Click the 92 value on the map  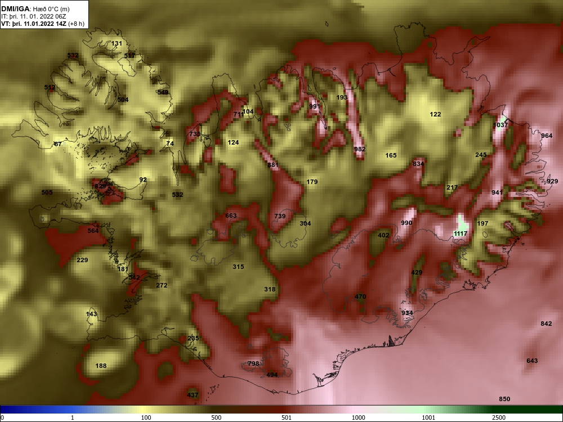[x=143, y=179]
